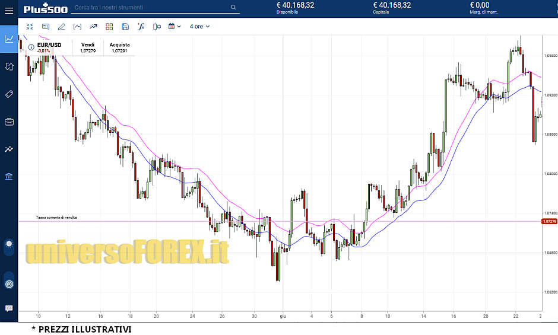Click the Vendi sell price button
558x335 pixels.
click(88, 47)
